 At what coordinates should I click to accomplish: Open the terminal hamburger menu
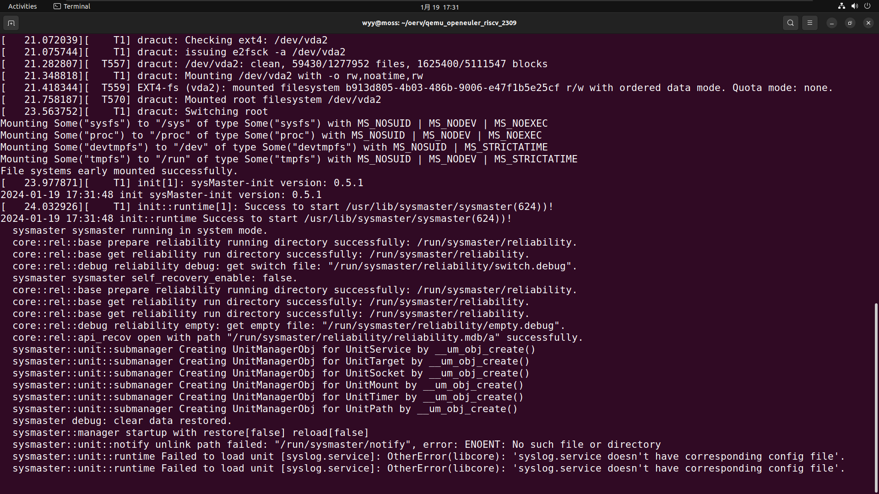[809, 23]
